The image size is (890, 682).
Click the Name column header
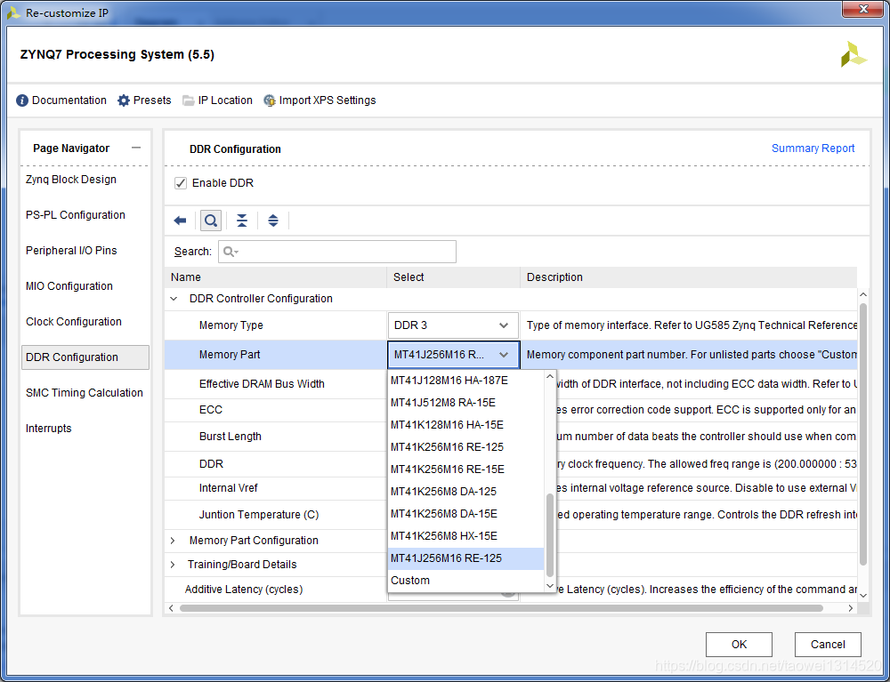(x=276, y=277)
